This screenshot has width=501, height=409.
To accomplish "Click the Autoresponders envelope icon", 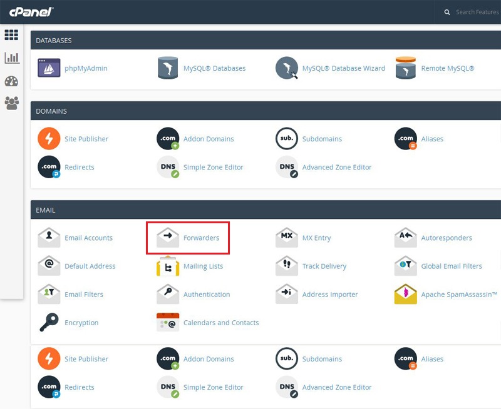I will point(405,238).
